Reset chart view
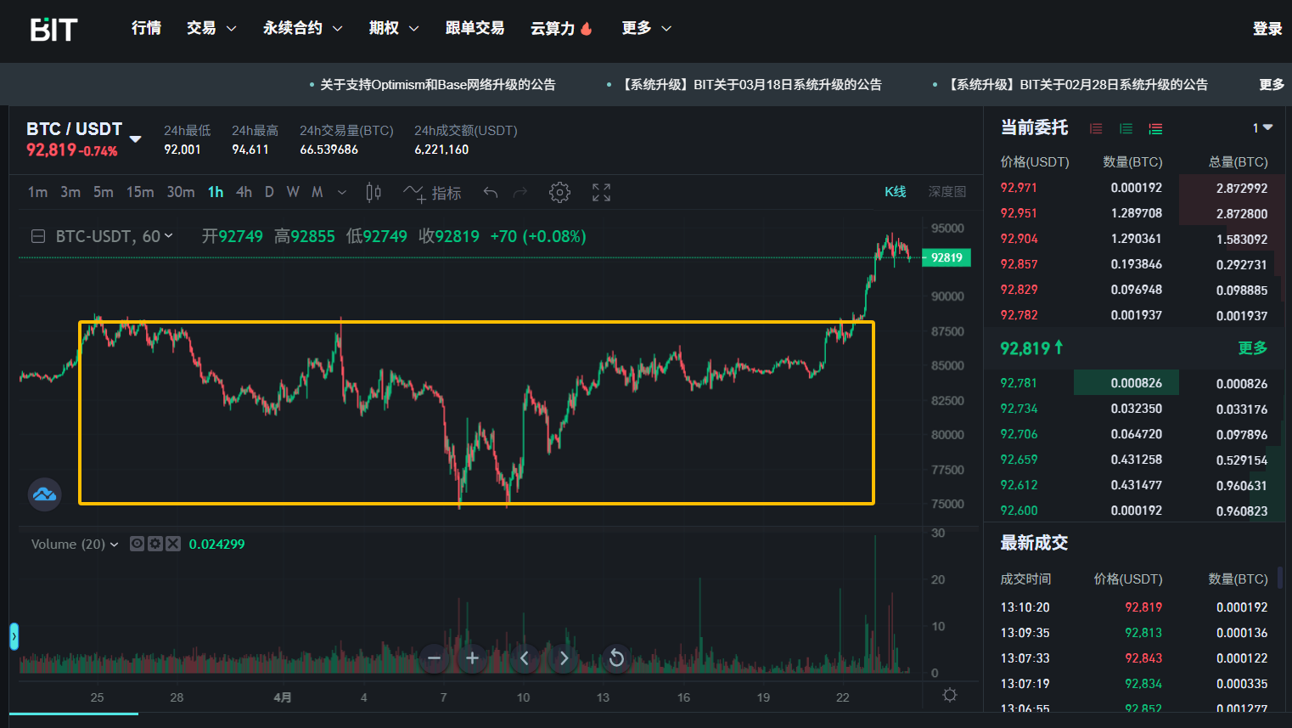 click(x=616, y=658)
